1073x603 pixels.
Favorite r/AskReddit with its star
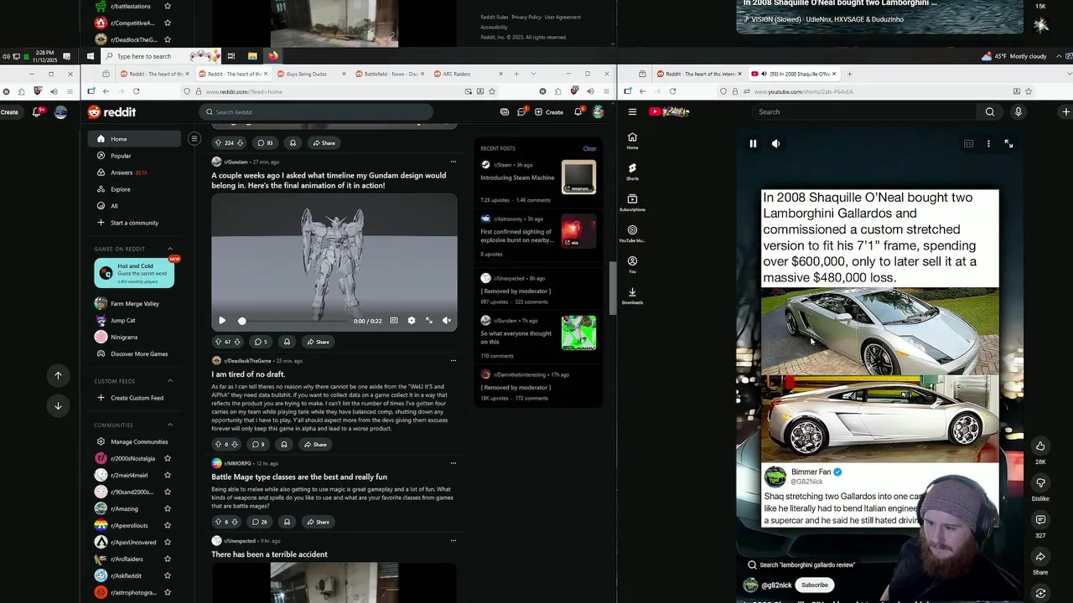click(x=168, y=575)
